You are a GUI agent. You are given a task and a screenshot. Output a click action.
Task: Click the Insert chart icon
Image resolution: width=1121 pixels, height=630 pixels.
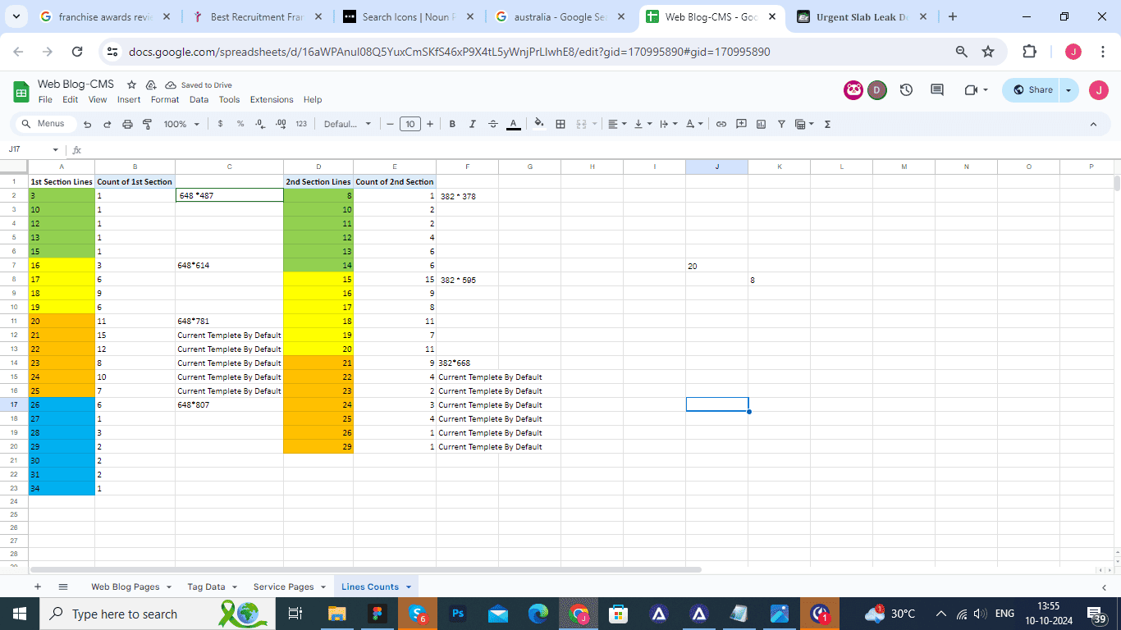point(761,124)
